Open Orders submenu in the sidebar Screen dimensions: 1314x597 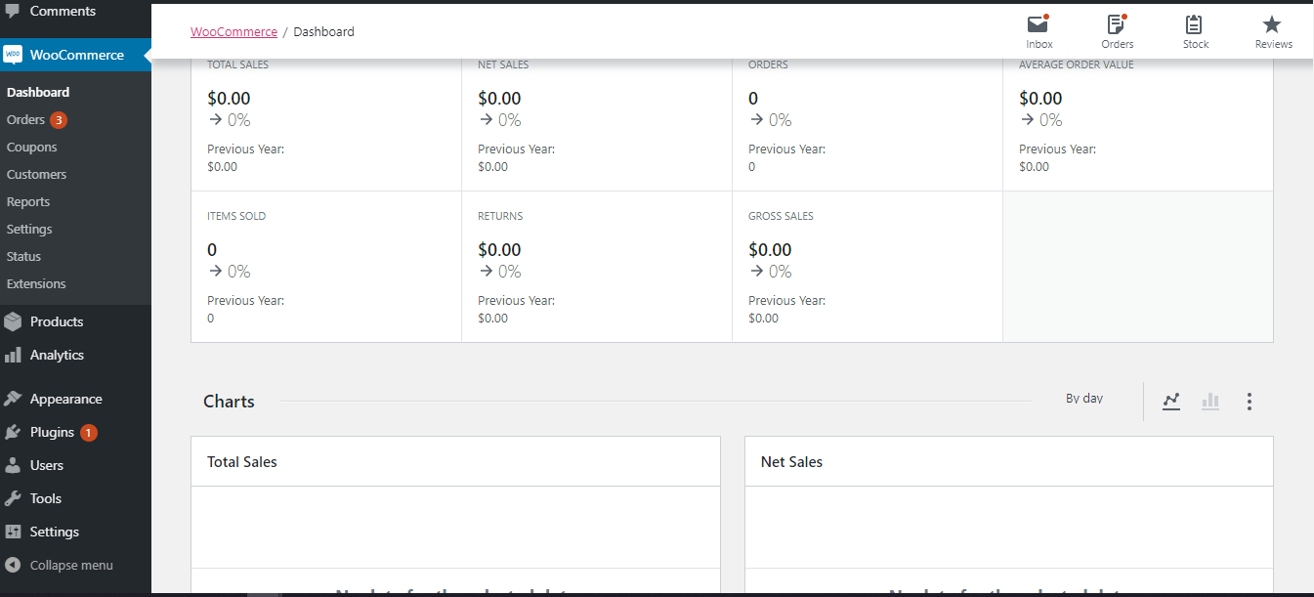pos(25,120)
